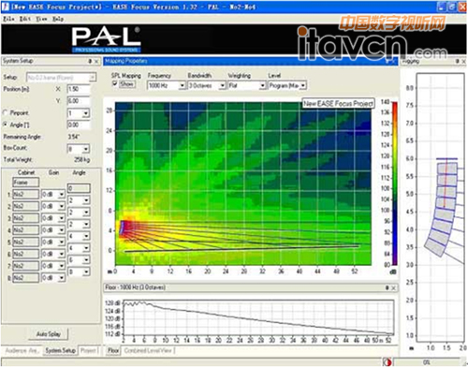Close the Floor 1000 Hz graph panel
Viewport: 468px width, 367px height.
(x=393, y=287)
